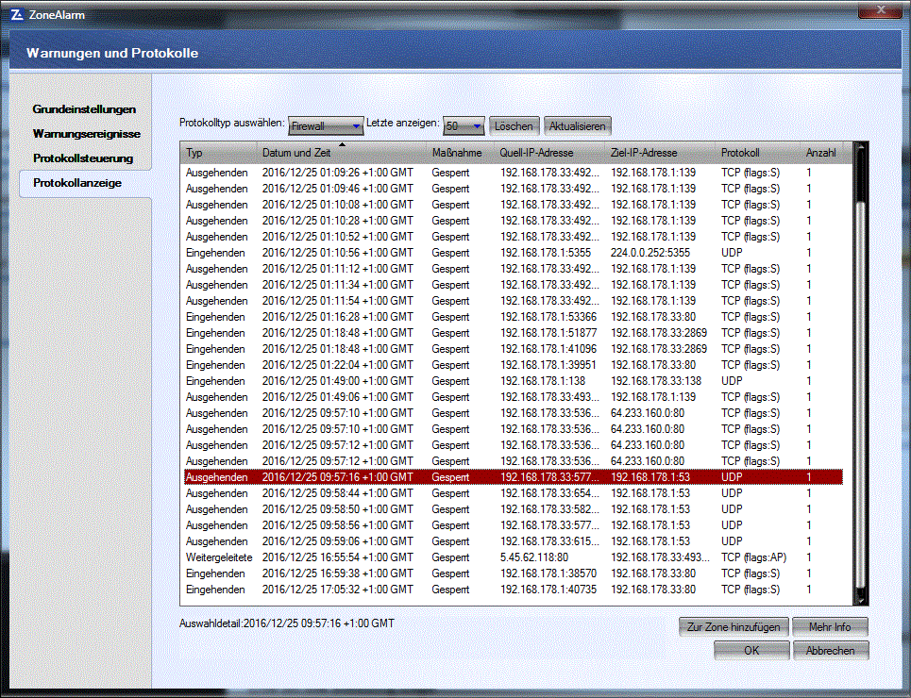
Task: Select entry with source 192.168.178.1:39951
Action: click(514, 365)
